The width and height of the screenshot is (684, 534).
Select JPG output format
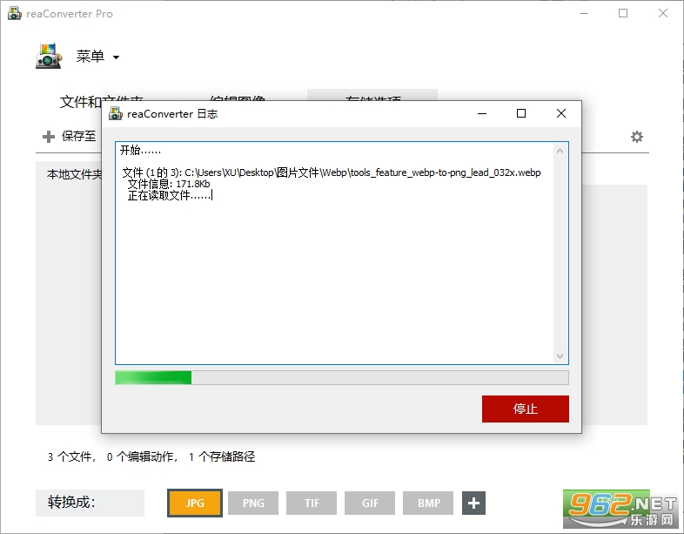click(195, 503)
